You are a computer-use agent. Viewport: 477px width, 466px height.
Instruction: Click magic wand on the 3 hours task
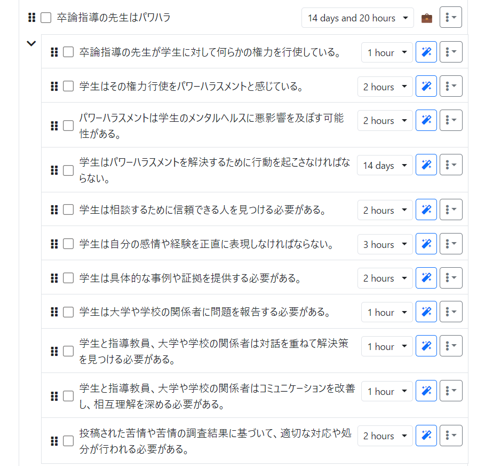click(426, 244)
